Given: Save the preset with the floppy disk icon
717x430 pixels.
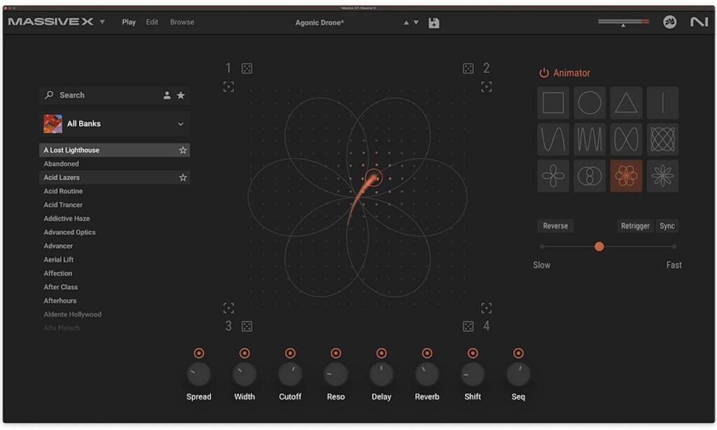Looking at the screenshot, I should 434,23.
